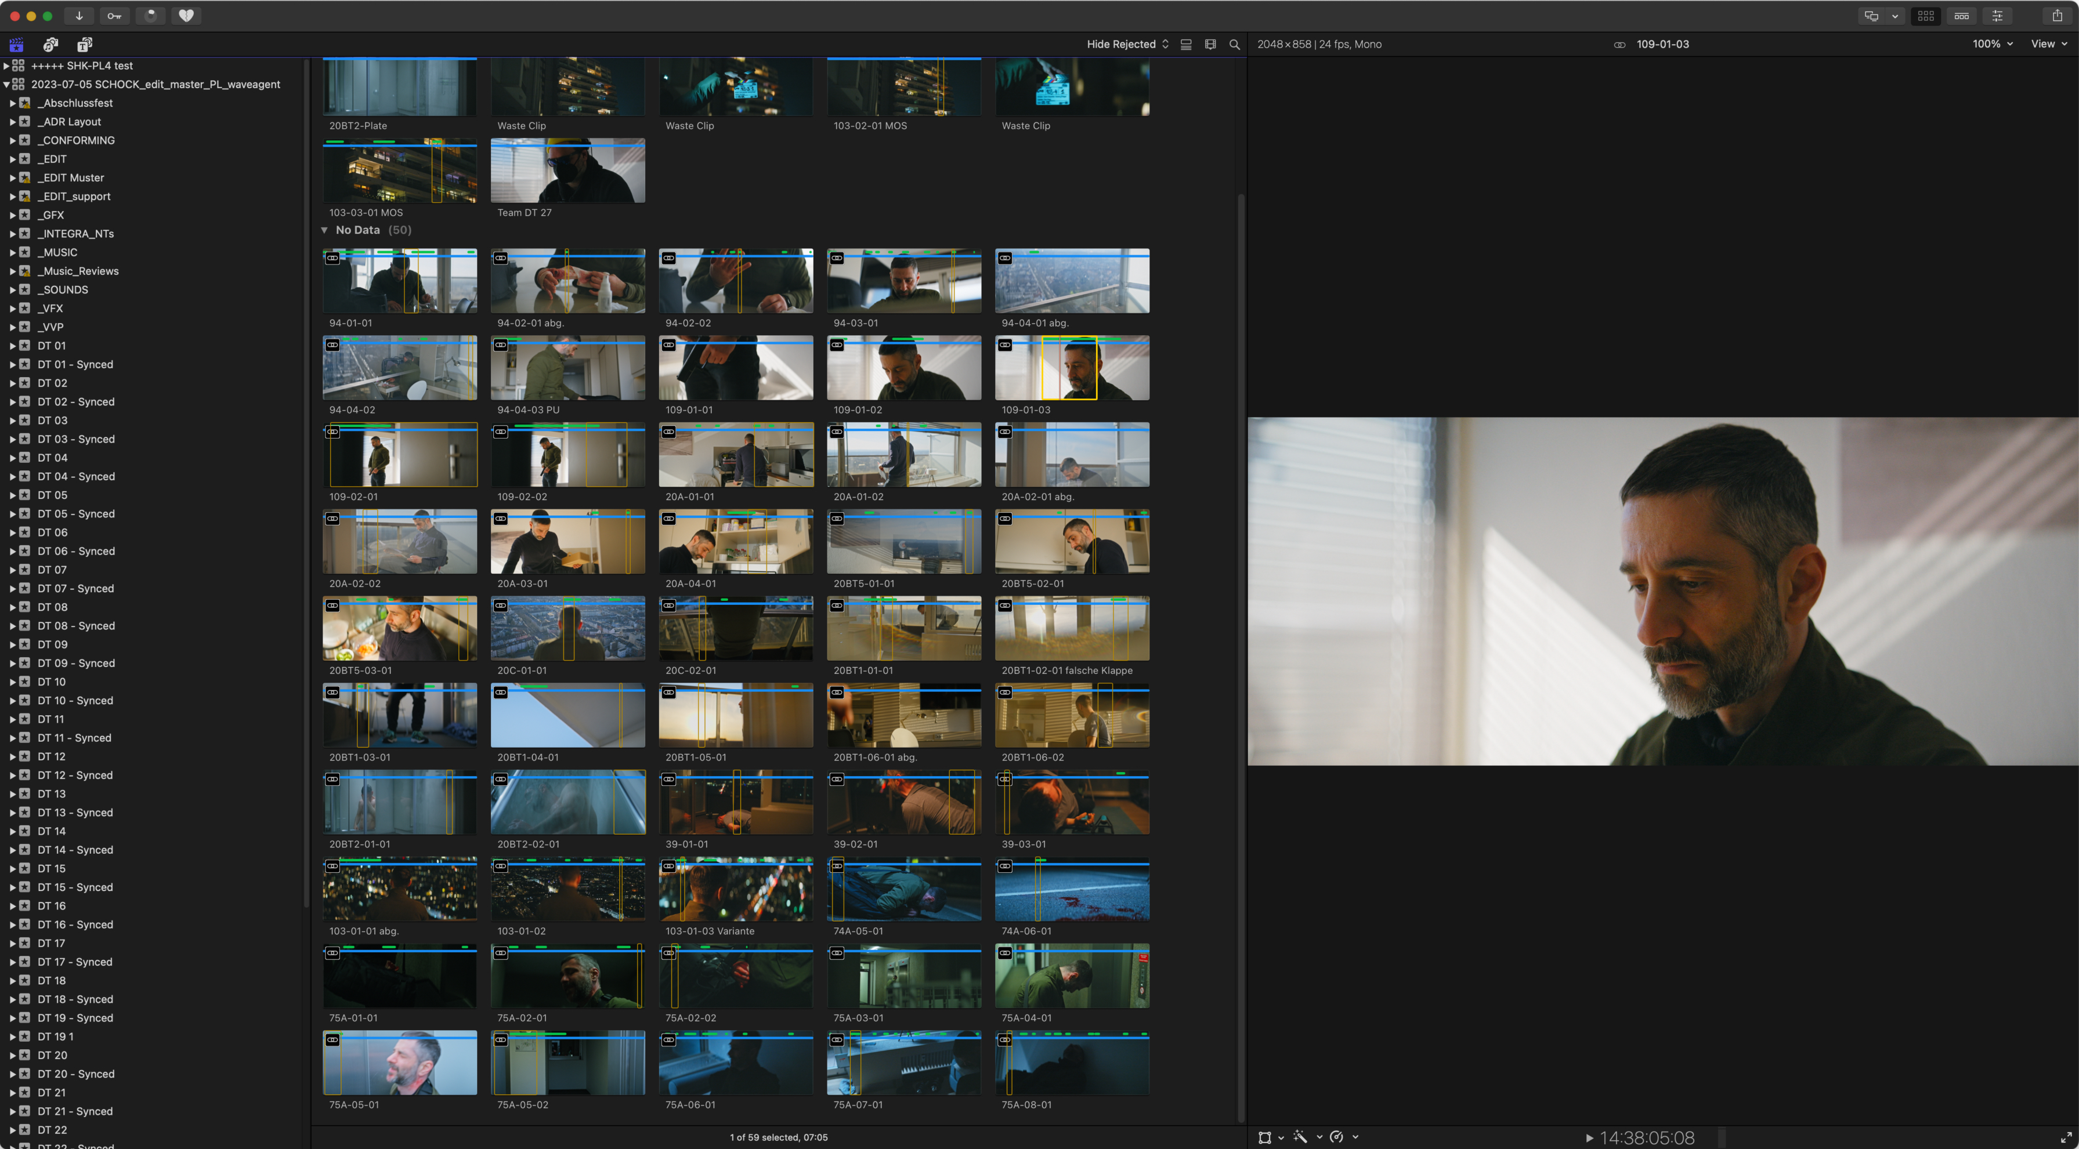Open Titles and Generators sidebar
2079x1149 pixels.
pyautogui.click(x=85, y=45)
